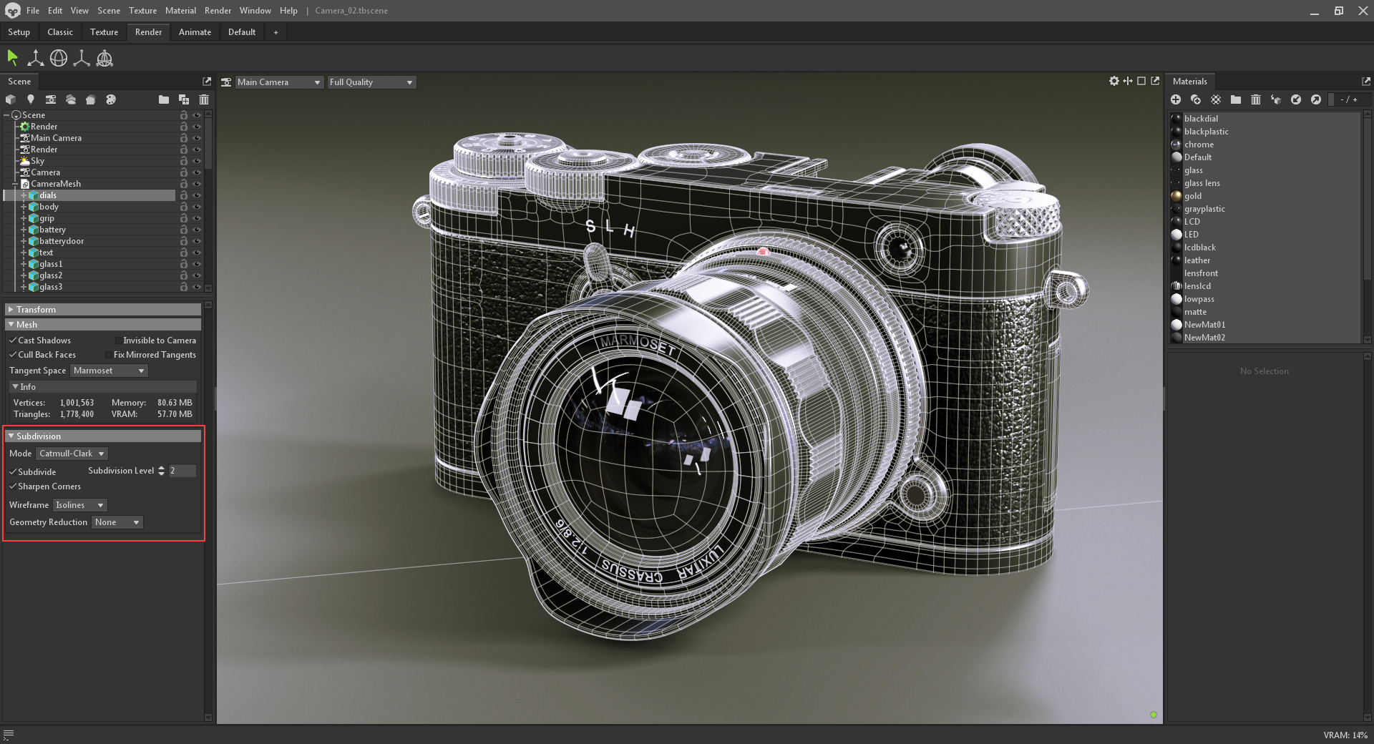Pop out the Materials panel

[x=1366, y=82]
